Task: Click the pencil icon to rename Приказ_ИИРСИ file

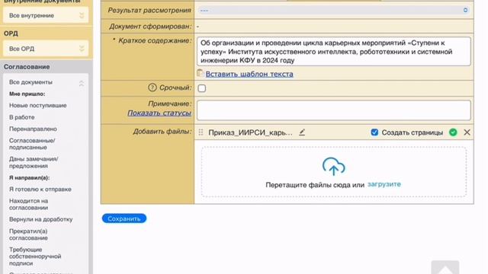Action: [x=302, y=132]
